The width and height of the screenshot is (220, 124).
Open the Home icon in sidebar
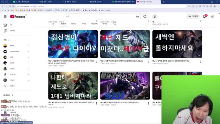[5, 25]
